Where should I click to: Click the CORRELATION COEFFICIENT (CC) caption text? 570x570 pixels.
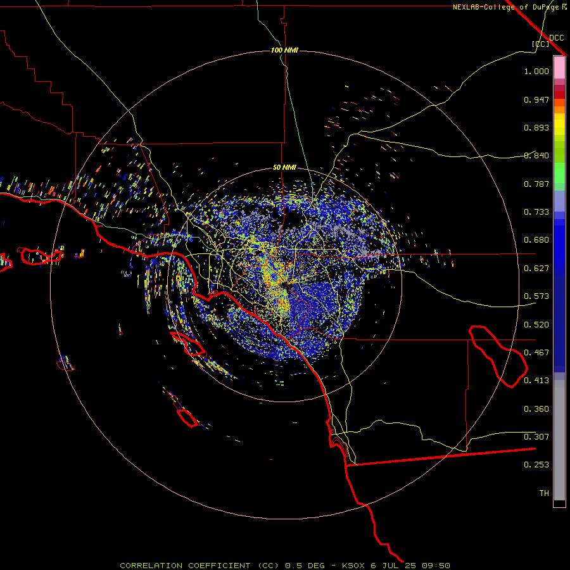coord(199,566)
